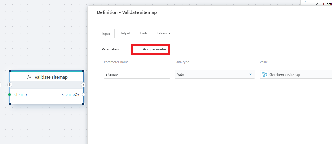The width and height of the screenshot is (332, 144).
Task: Select the Validate sitemap node title
Action: click(51, 77)
